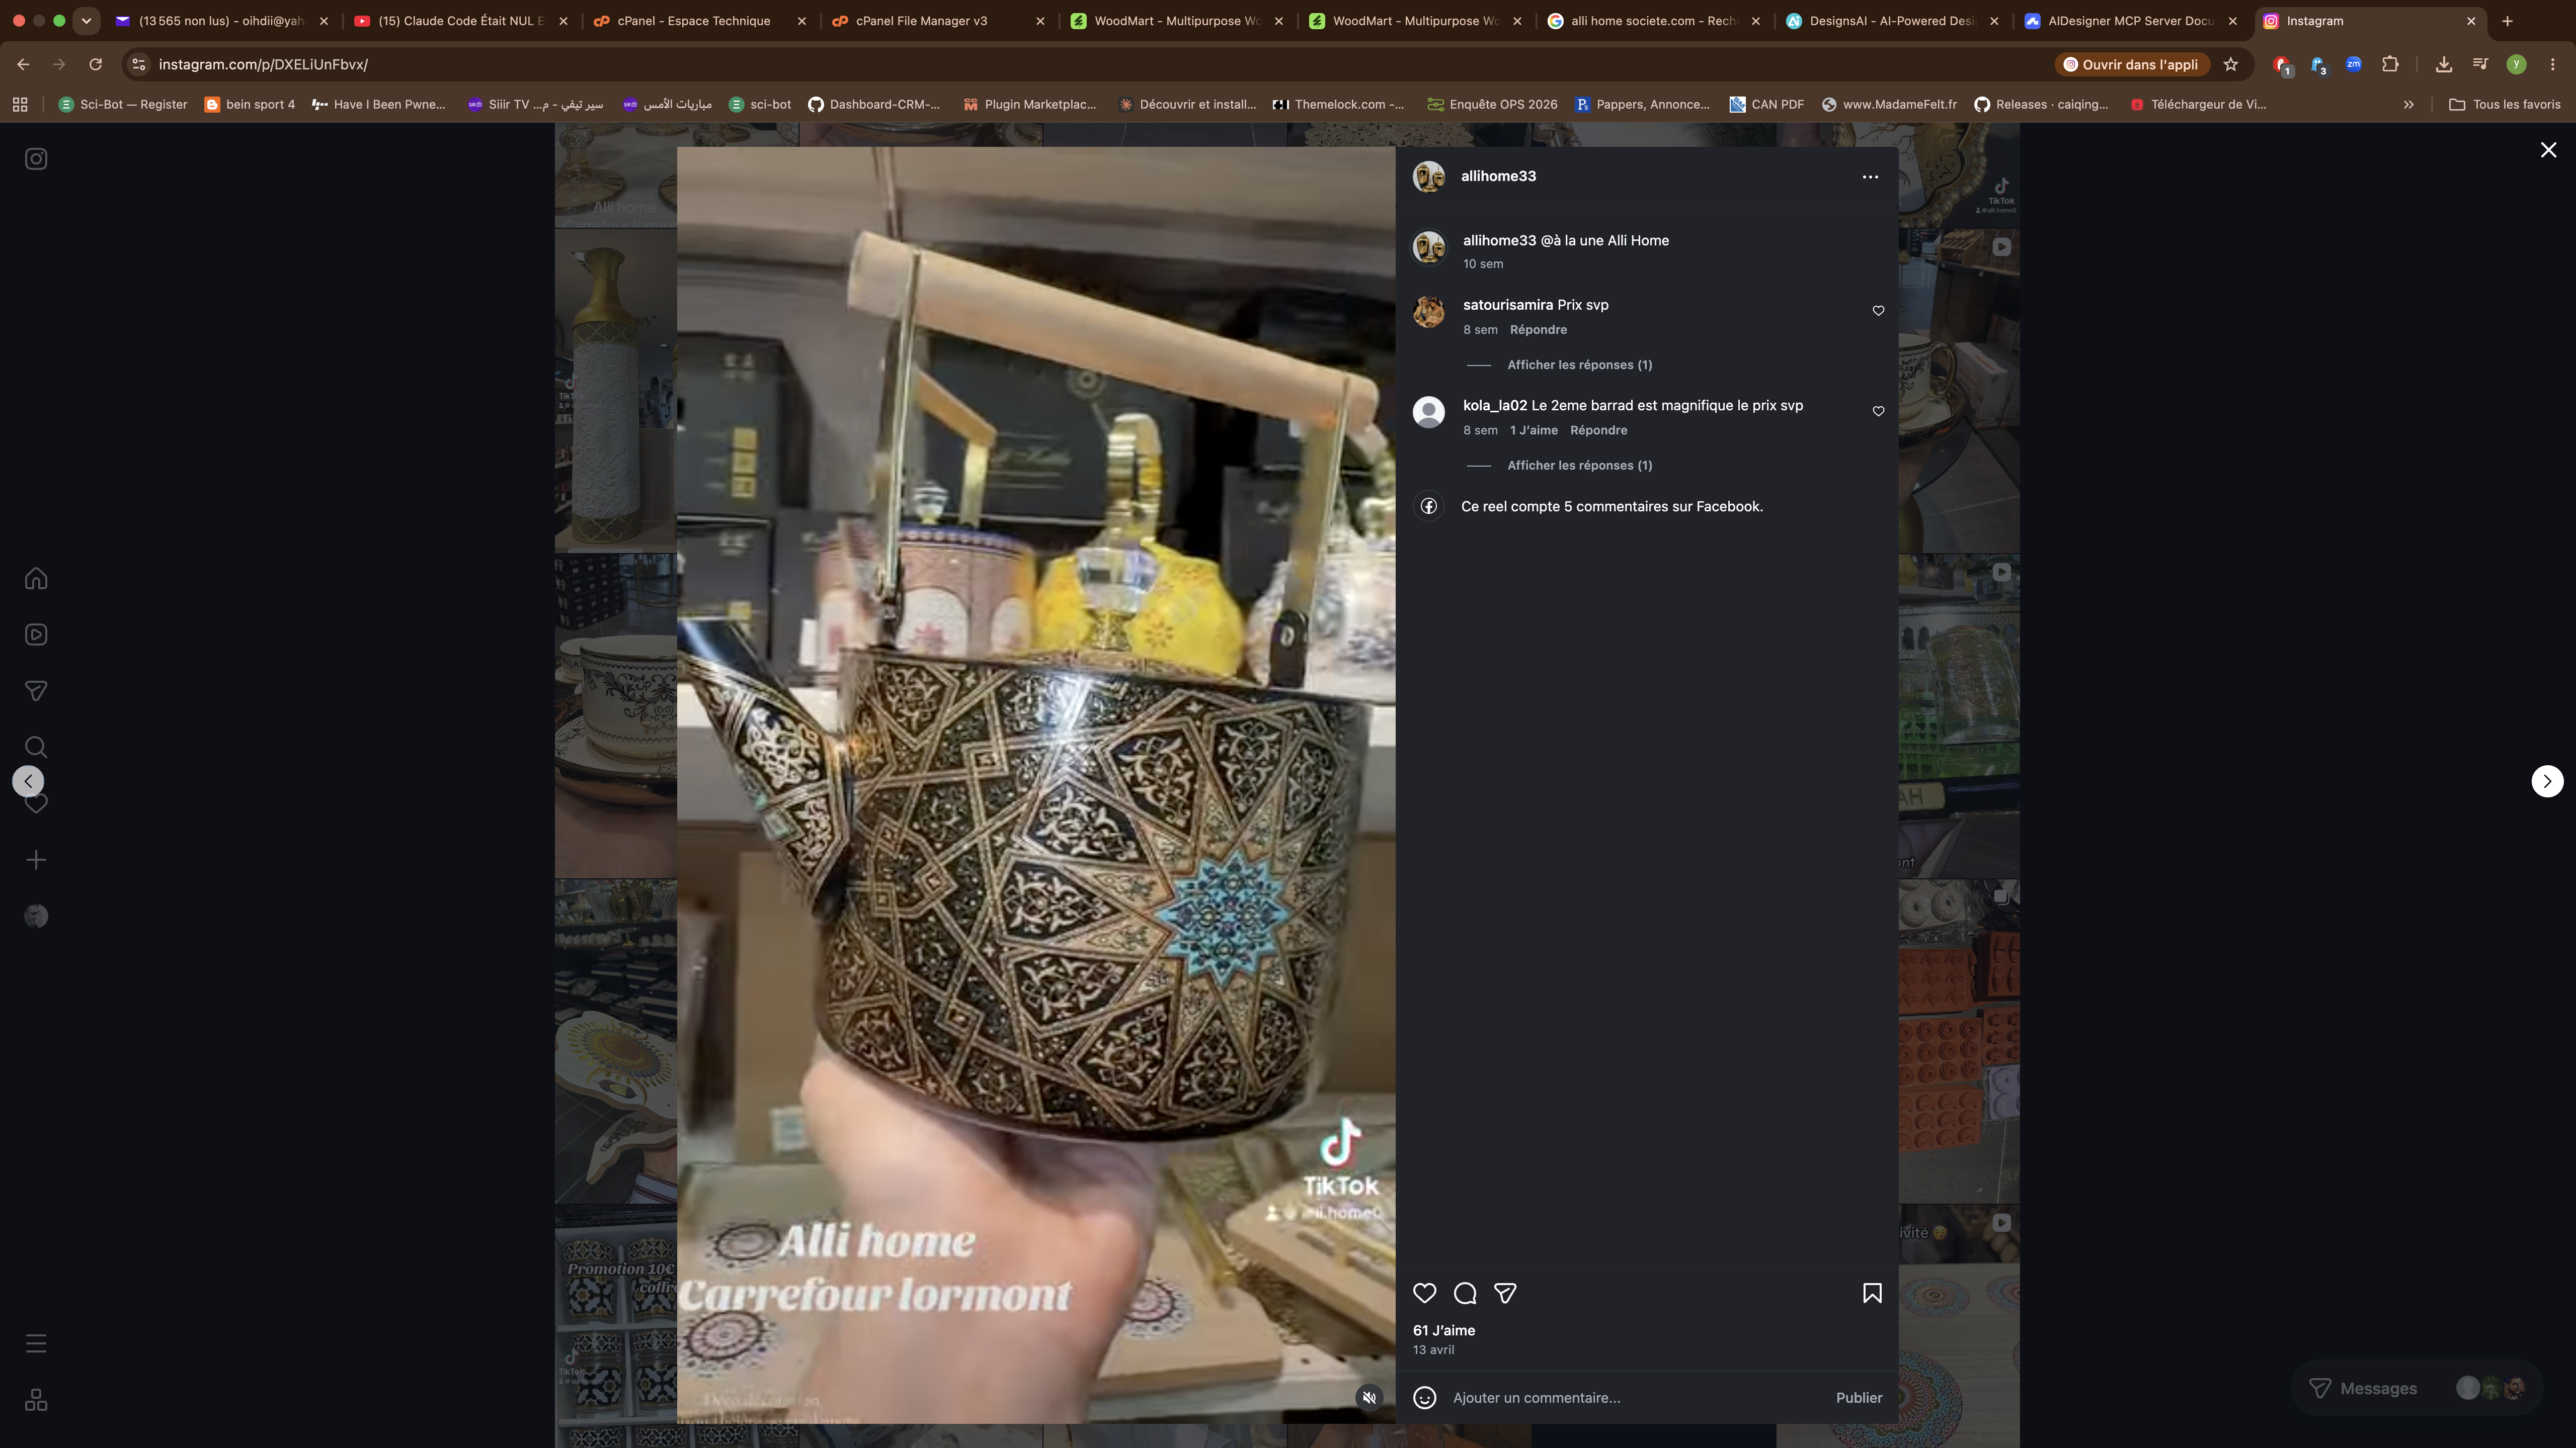Open Search in the Instagram sidebar

(36, 748)
